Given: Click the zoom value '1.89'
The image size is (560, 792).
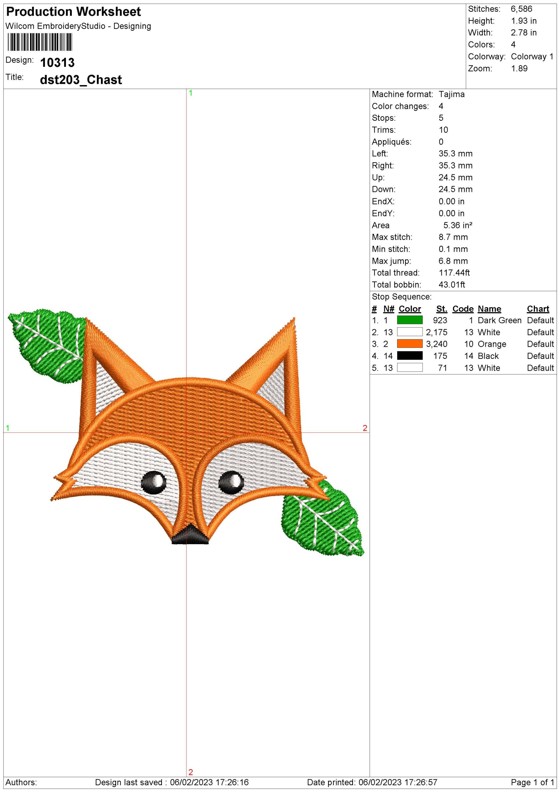Looking at the screenshot, I should point(519,68).
